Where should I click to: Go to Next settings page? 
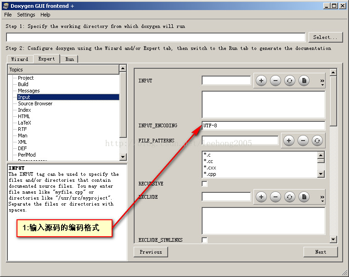[x=321, y=252]
